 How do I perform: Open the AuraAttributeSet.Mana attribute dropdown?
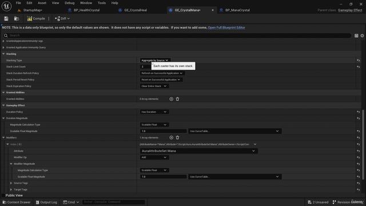pyautogui.click(x=198, y=151)
